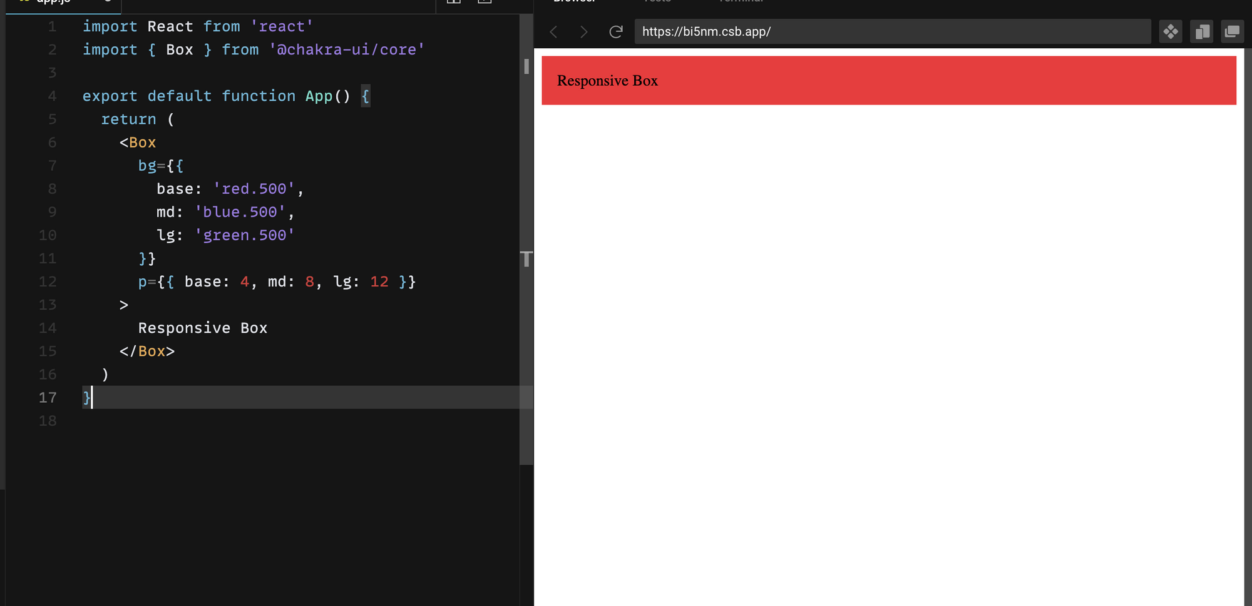1252x606 pixels.
Task: Go forward in the preview browser
Action: click(x=583, y=32)
